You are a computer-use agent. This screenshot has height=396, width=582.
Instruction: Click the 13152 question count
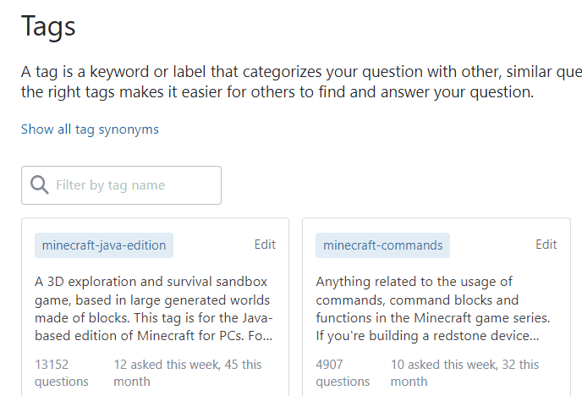(x=52, y=365)
